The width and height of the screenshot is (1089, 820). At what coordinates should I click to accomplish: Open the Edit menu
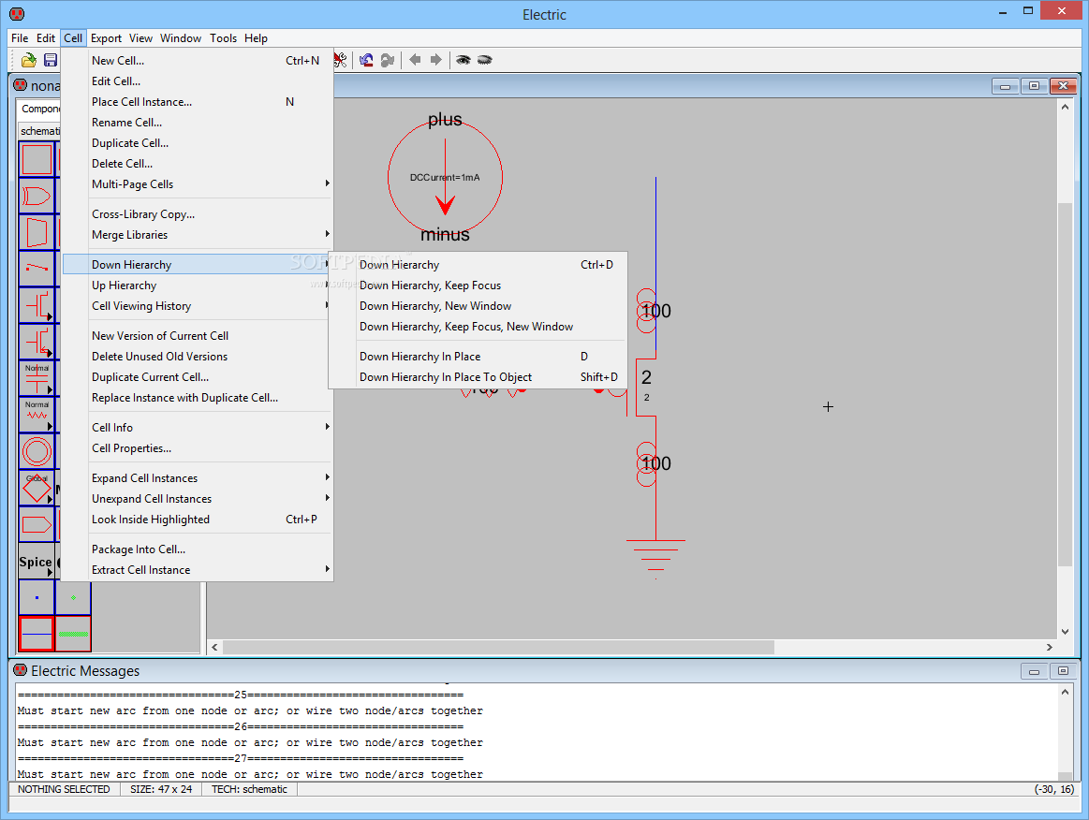point(46,38)
